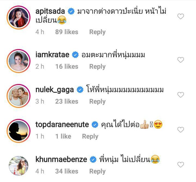Like khunmaebenze's comment

click(180, 165)
